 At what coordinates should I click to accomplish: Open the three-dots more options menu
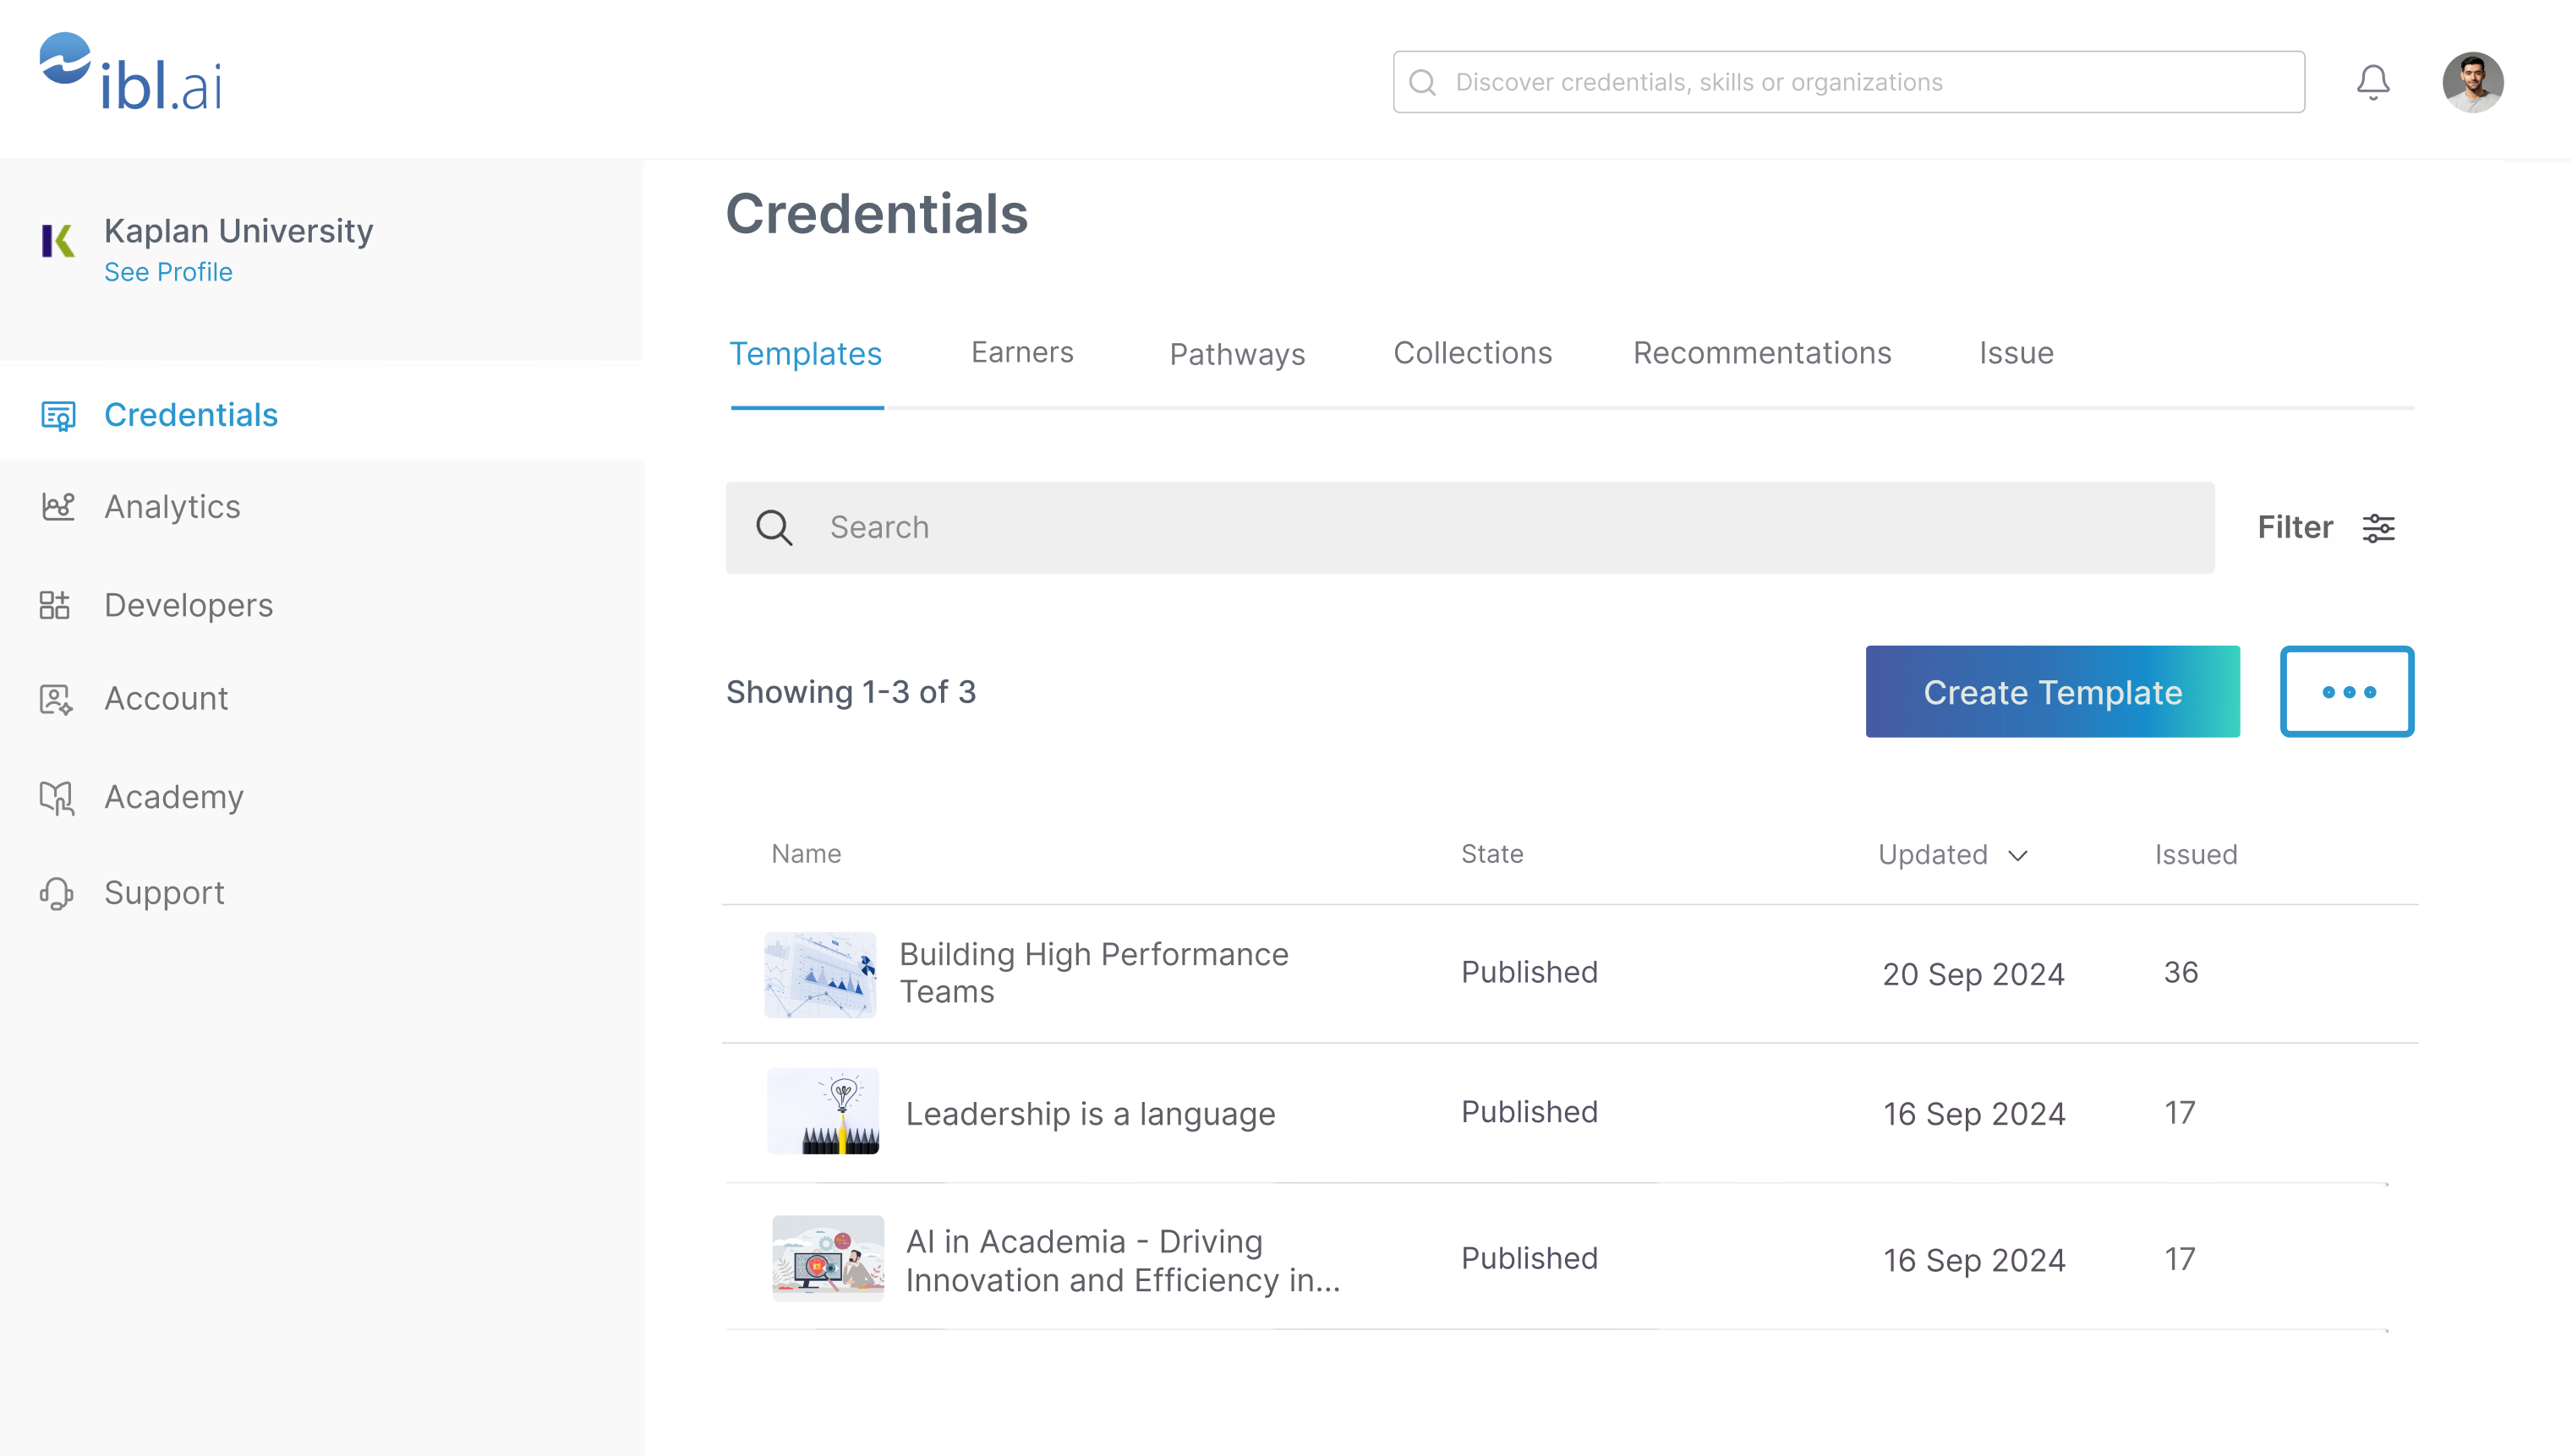pos(2347,692)
